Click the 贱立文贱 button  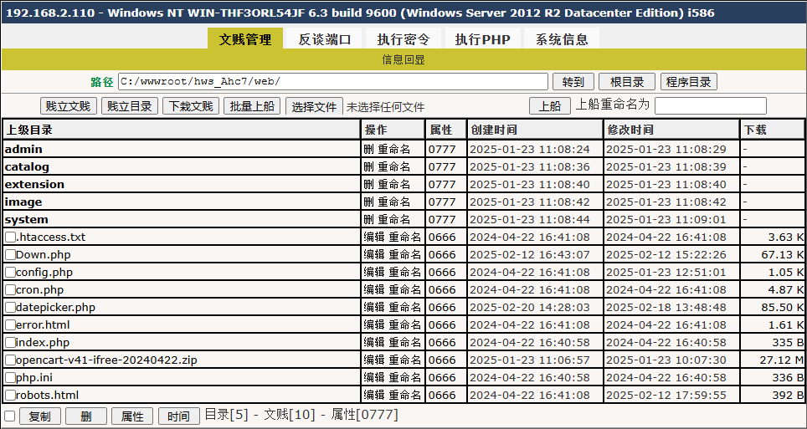(x=68, y=106)
